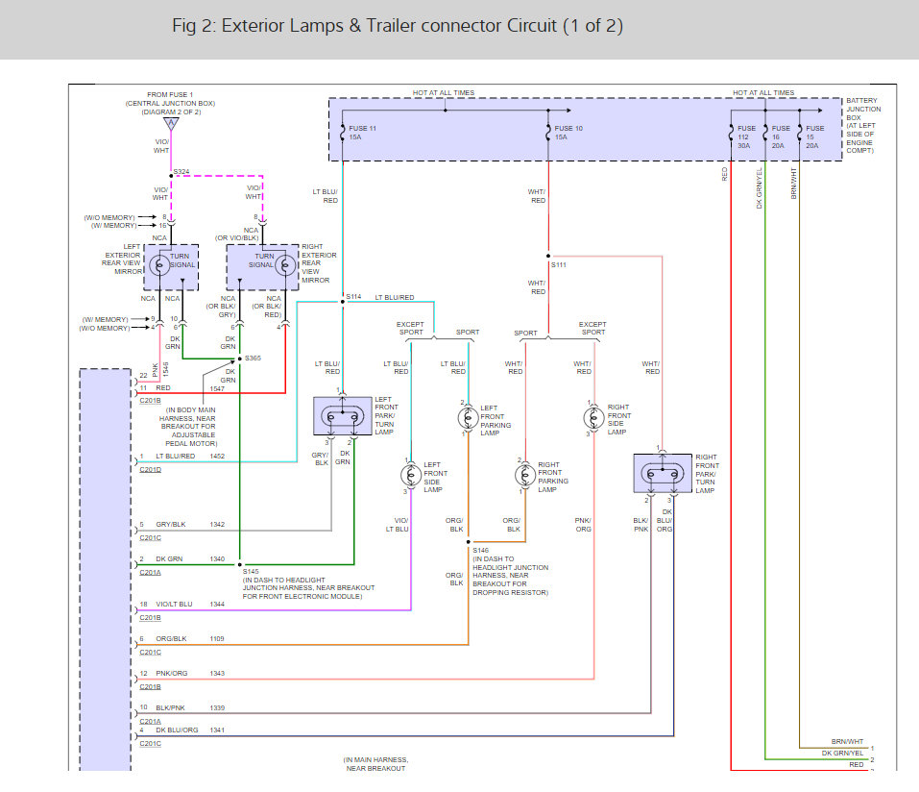This screenshot has height=792, width=919.
Task: Click the S365 splice label
Action: 253,358
